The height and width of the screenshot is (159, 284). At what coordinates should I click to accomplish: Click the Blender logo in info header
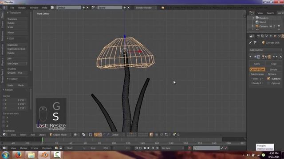(163, 8)
